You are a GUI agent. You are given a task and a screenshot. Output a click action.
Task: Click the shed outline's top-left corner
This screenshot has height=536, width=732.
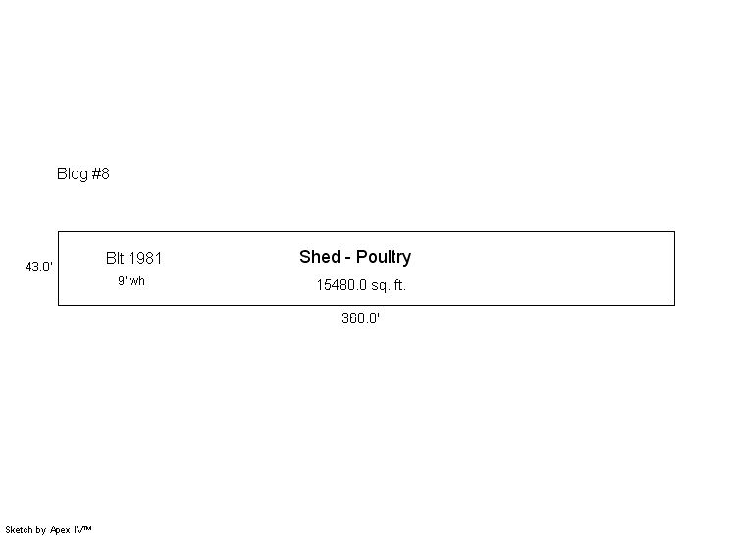[59, 232]
